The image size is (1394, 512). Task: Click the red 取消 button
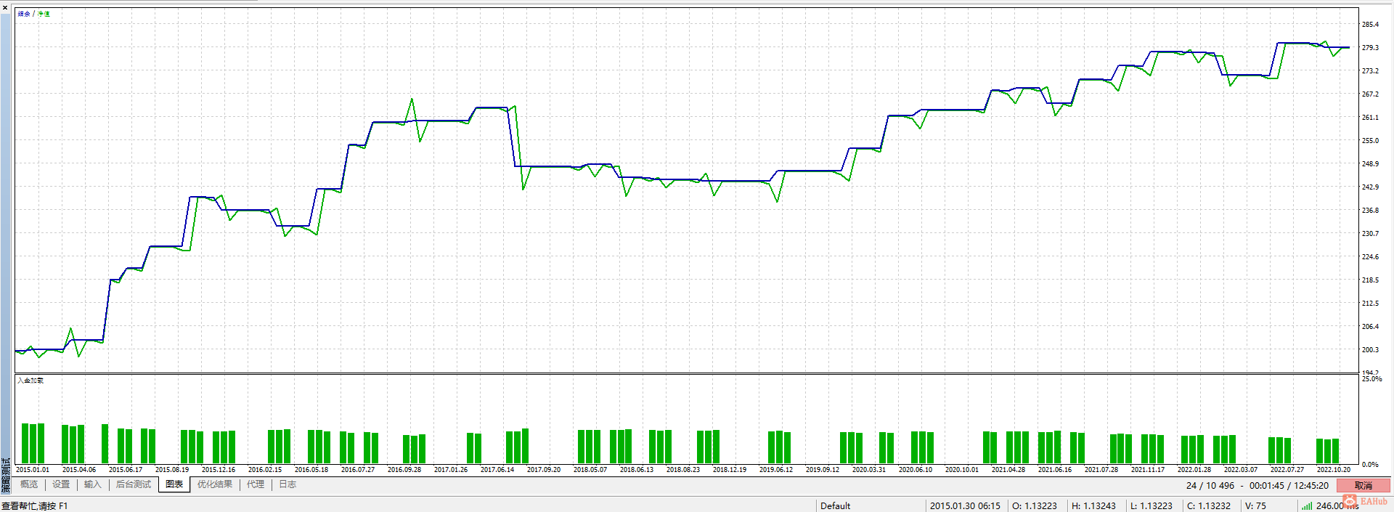1364,485
